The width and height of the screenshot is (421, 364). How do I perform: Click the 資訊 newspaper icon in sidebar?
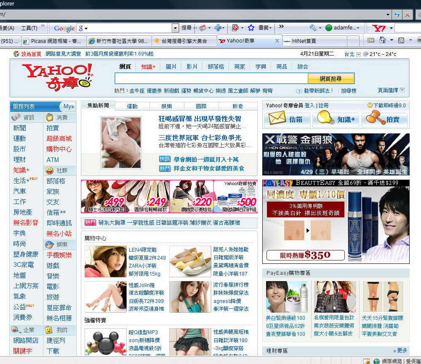16,117
